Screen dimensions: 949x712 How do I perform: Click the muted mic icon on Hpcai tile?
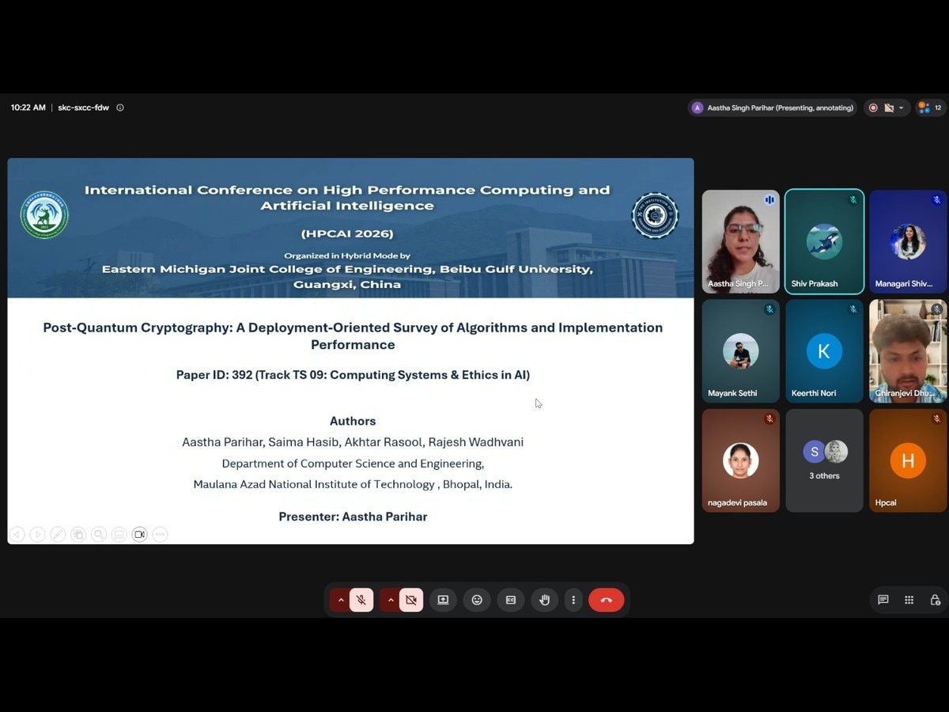[x=936, y=418]
